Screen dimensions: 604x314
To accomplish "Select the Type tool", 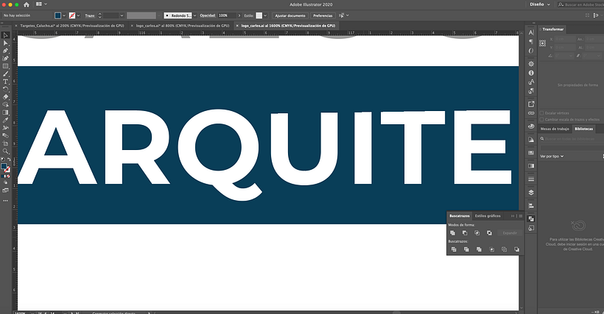I will (5, 82).
